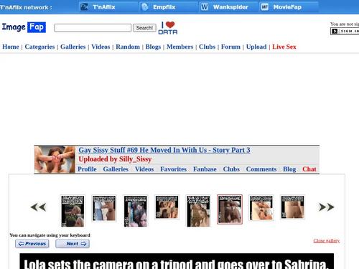Open the Forum link
The height and width of the screenshot is (269, 359).
click(230, 47)
